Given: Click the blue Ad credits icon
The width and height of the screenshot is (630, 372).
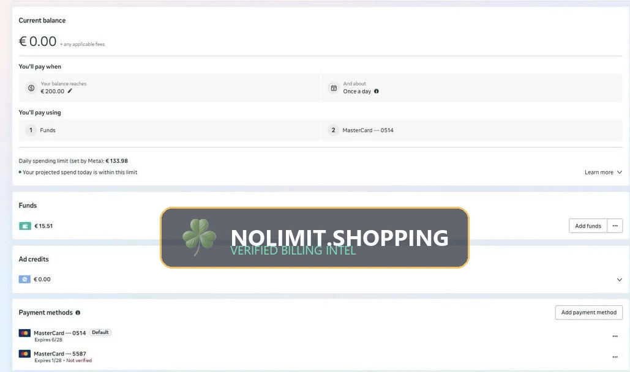Looking at the screenshot, I should click(24, 279).
